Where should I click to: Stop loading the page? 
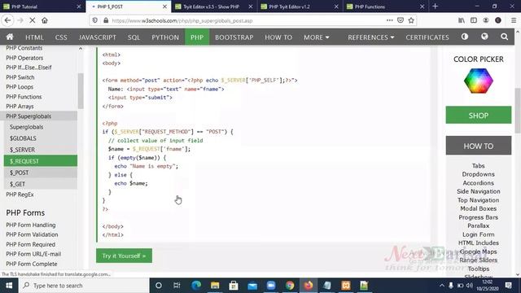point(33,20)
